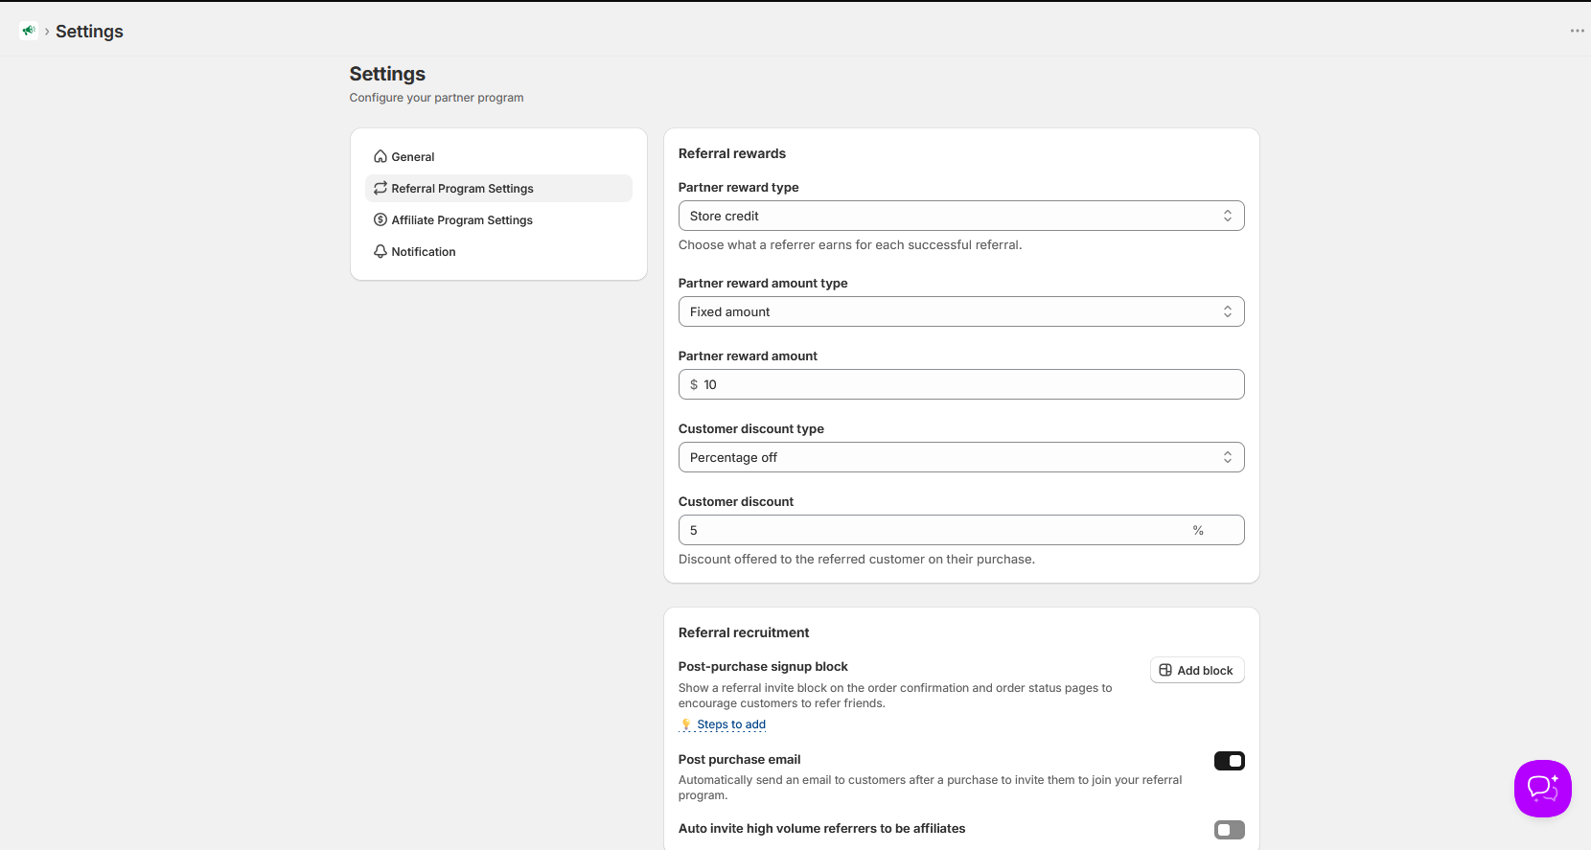Open the Notification settings section
The width and height of the screenshot is (1591, 850).
498,251
